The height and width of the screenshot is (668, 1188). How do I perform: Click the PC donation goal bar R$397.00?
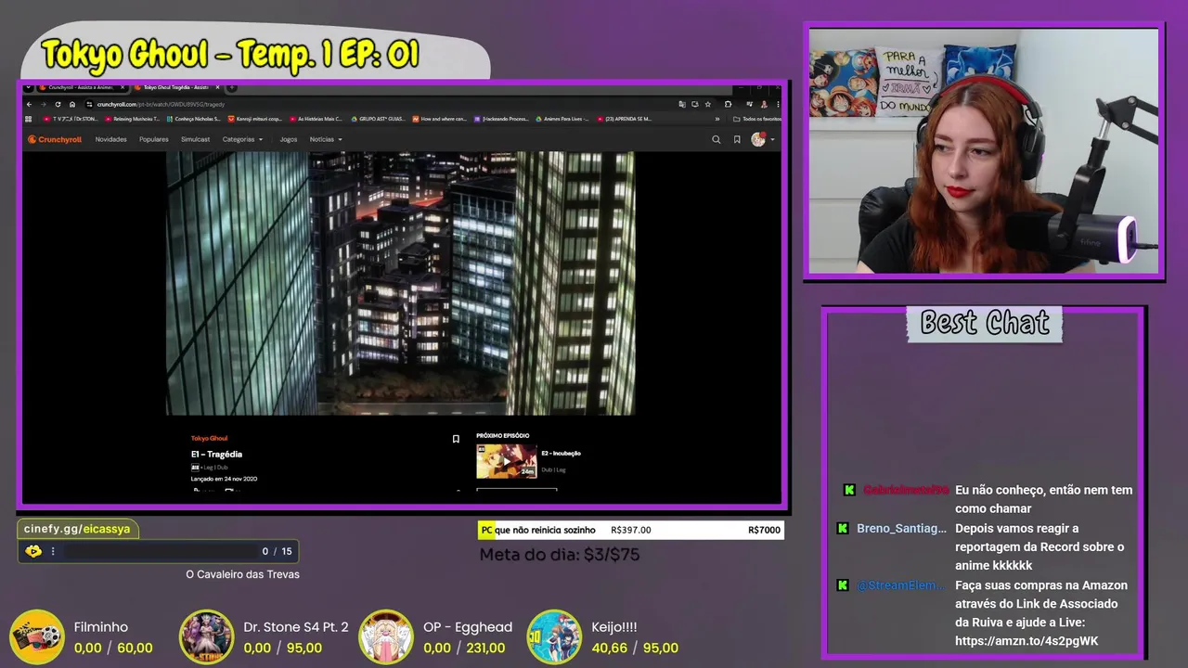[631, 530]
